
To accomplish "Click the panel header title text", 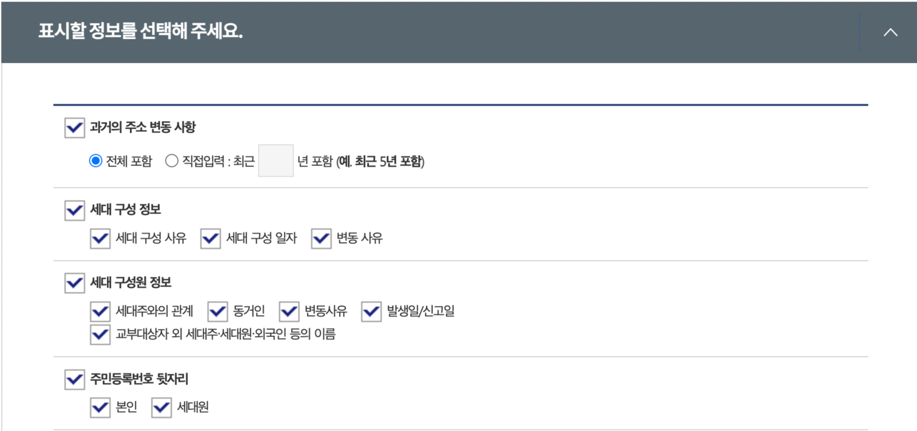I will click(x=141, y=31).
